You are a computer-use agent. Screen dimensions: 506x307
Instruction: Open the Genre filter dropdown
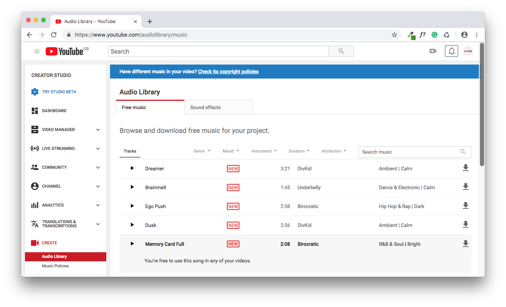[x=202, y=151]
